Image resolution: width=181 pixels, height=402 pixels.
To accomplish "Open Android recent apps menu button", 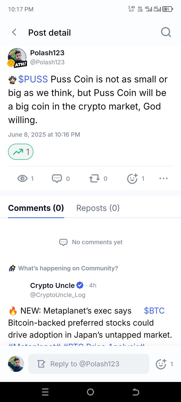I will 45,392.
